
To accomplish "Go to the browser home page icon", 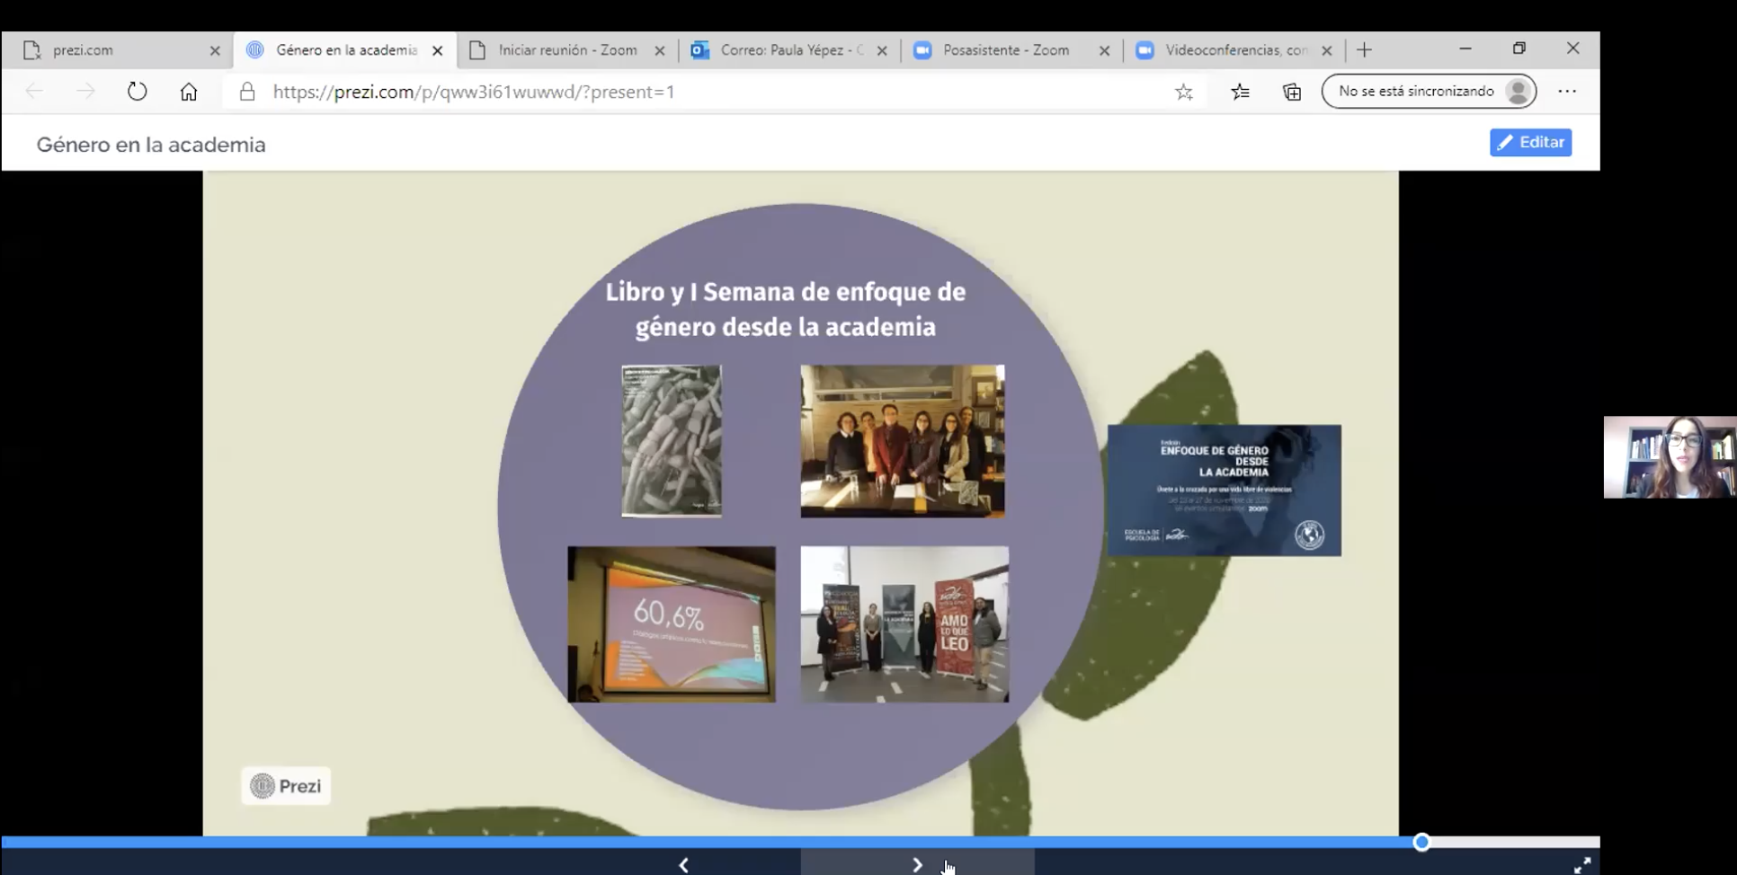I will (189, 92).
